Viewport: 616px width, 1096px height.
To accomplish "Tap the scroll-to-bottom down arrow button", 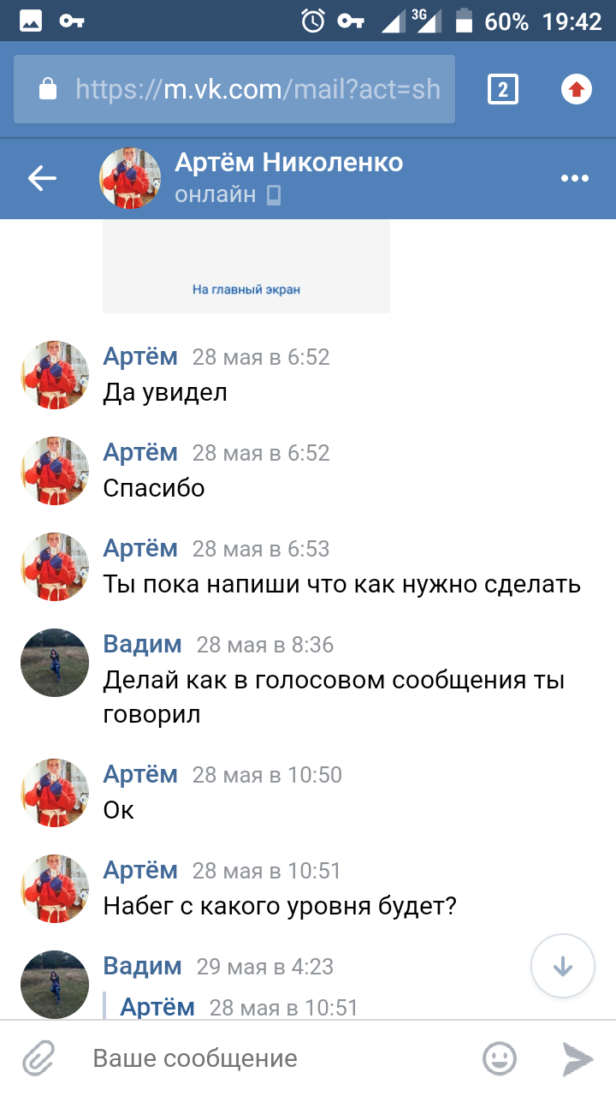I will (562, 965).
